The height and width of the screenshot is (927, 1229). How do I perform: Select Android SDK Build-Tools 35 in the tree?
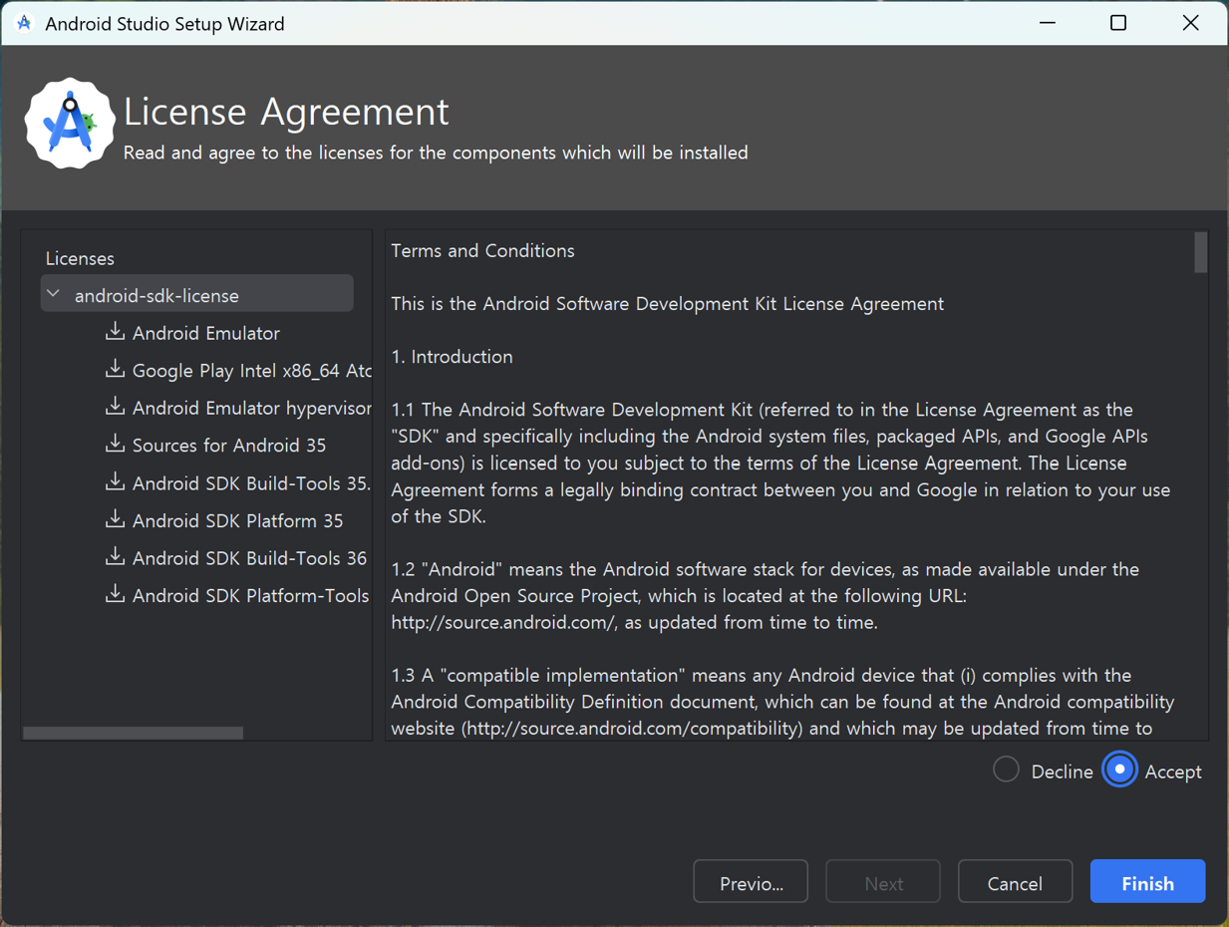click(251, 483)
